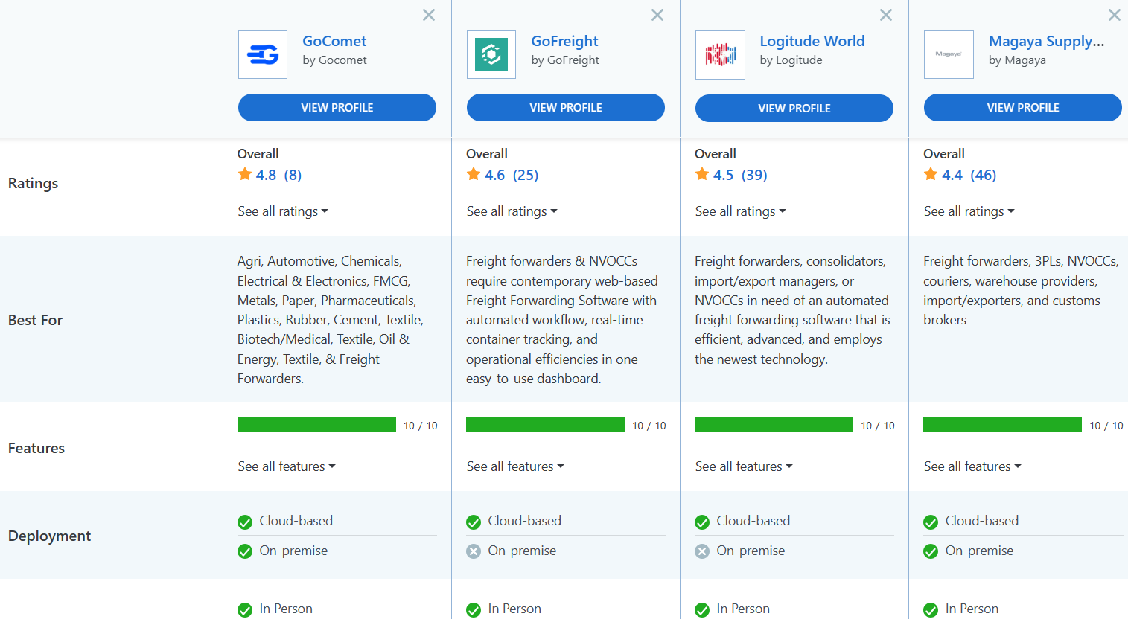
Task: Click 'by Logitude' vendor text
Action: pos(791,60)
